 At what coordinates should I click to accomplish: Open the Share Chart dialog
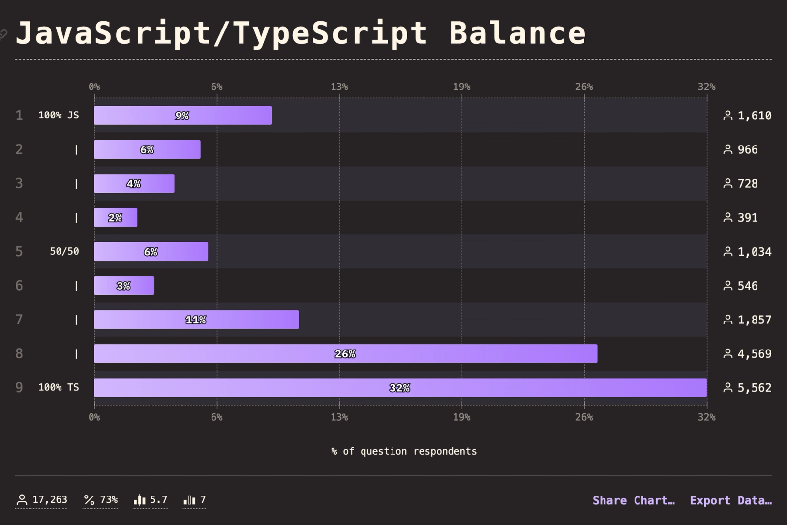[634, 500]
